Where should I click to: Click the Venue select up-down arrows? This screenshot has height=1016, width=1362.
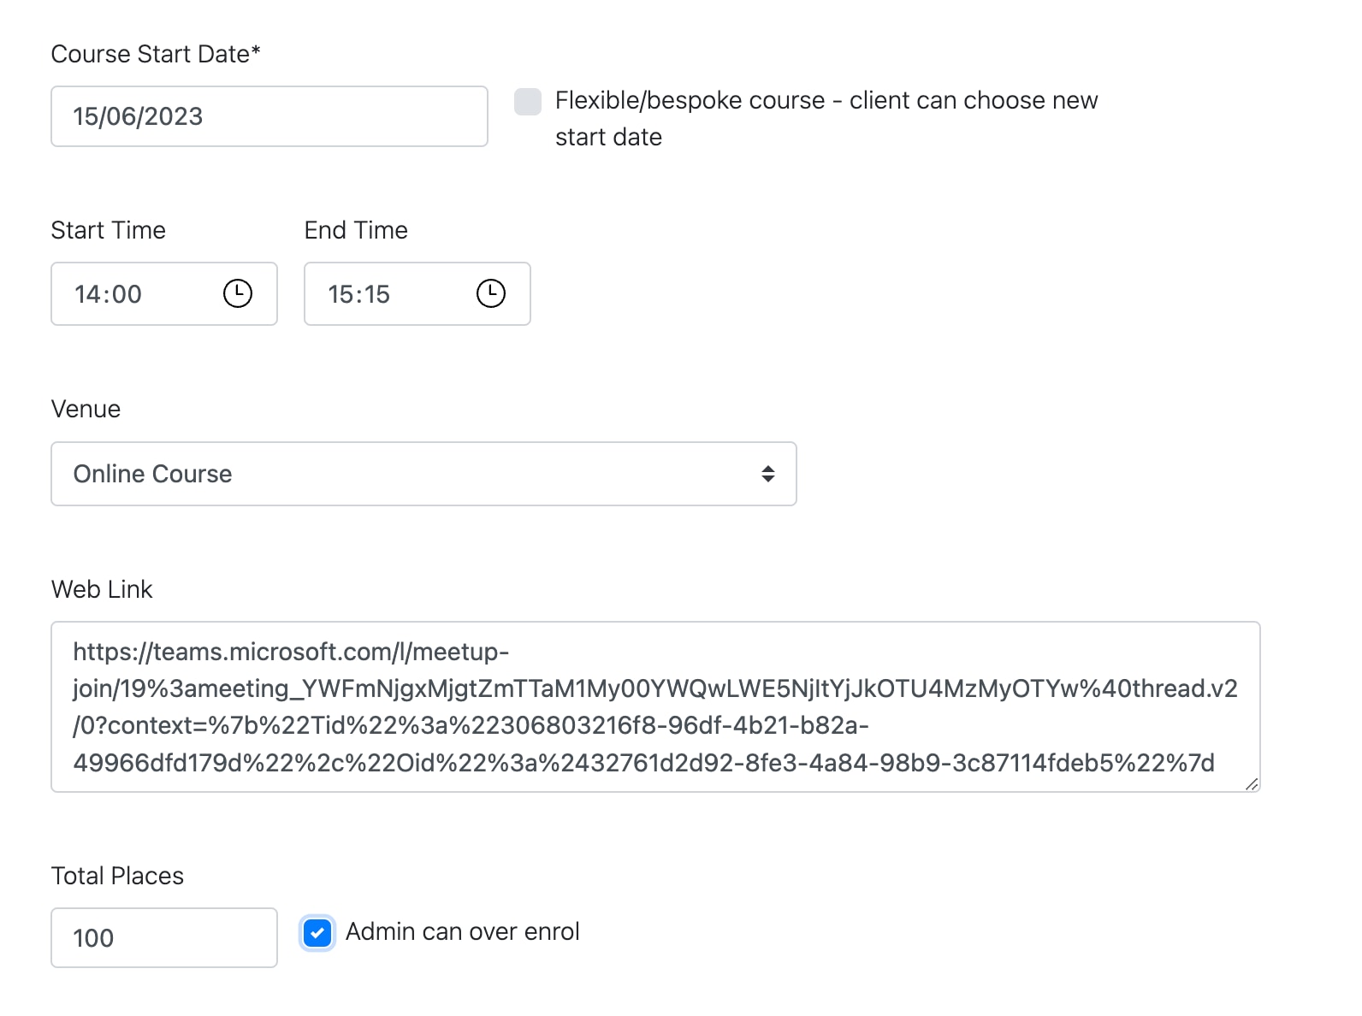pos(768,474)
